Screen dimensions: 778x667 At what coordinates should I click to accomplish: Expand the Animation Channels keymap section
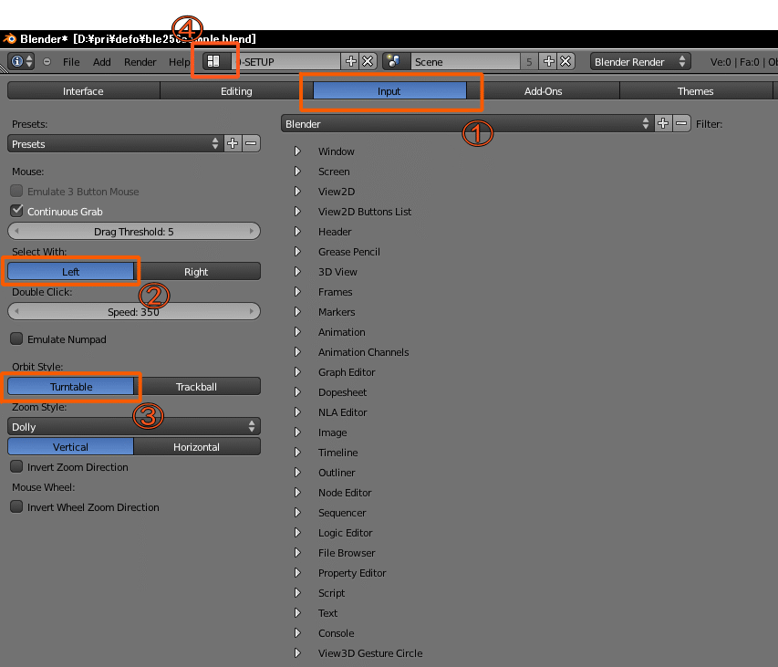point(297,352)
